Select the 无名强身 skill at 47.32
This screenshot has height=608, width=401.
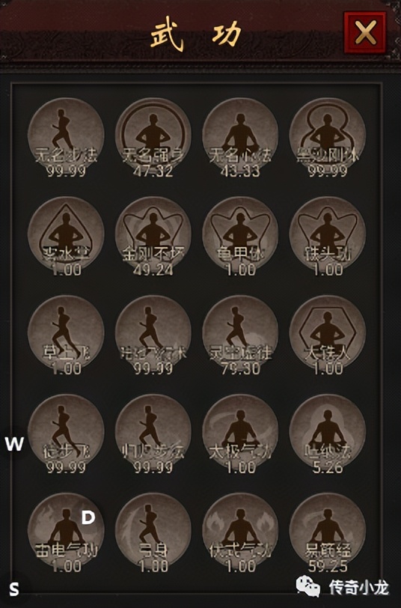pyautogui.click(x=153, y=136)
